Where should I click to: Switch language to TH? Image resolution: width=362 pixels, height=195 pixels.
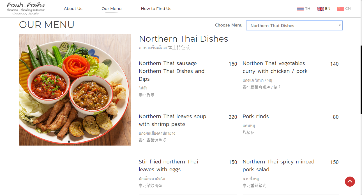click(x=308, y=9)
